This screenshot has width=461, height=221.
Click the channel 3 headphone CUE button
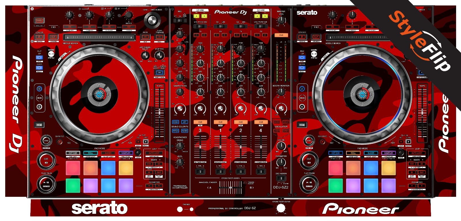click(200, 122)
